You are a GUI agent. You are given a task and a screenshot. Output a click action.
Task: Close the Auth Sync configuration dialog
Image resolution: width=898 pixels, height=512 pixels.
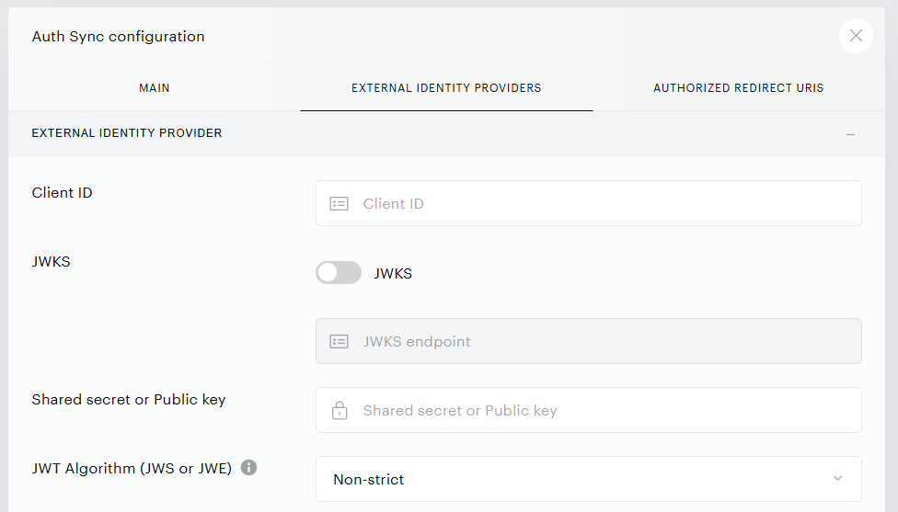coord(856,36)
